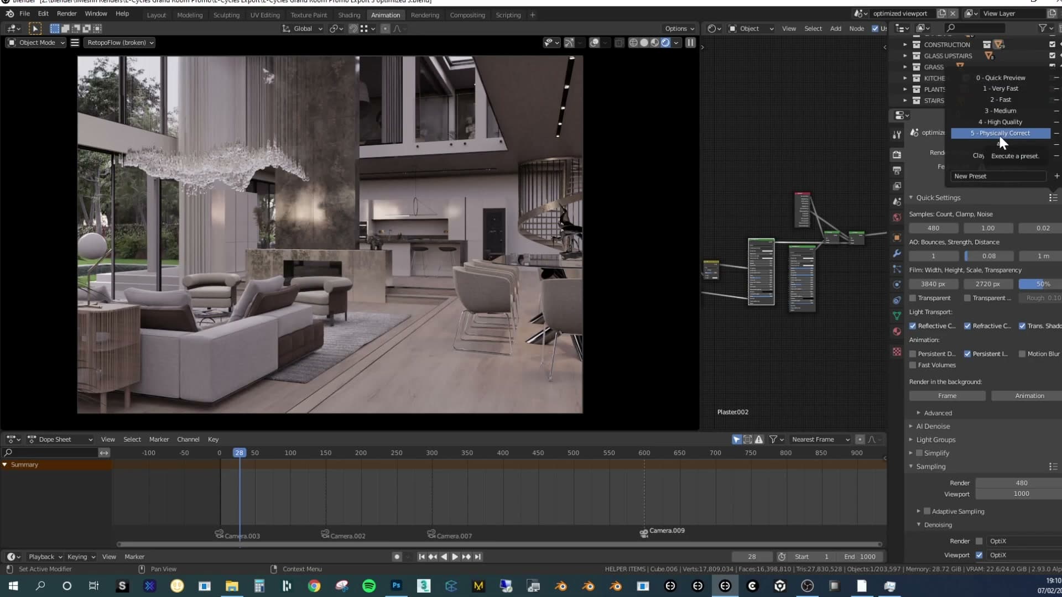Switch viewport to solid shading
The height and width of the screenshot is (597, 1062).
[x=644, y=43]
